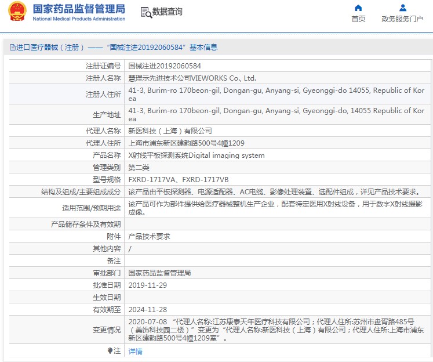Image resolution: width=433 pixels, height=362 pixels.
Task: Click the 适用范围/预期用途 label
Action: (91, 208)
